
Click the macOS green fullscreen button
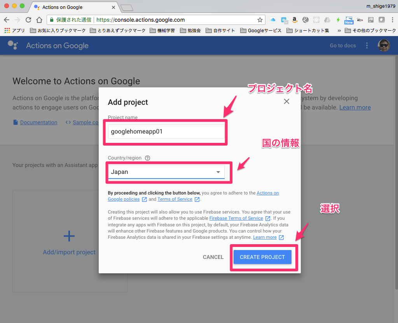(x=22, y=6)
